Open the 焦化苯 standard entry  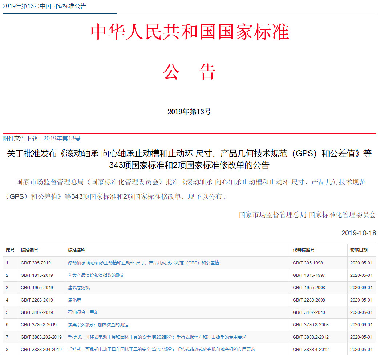pos(74,300)
